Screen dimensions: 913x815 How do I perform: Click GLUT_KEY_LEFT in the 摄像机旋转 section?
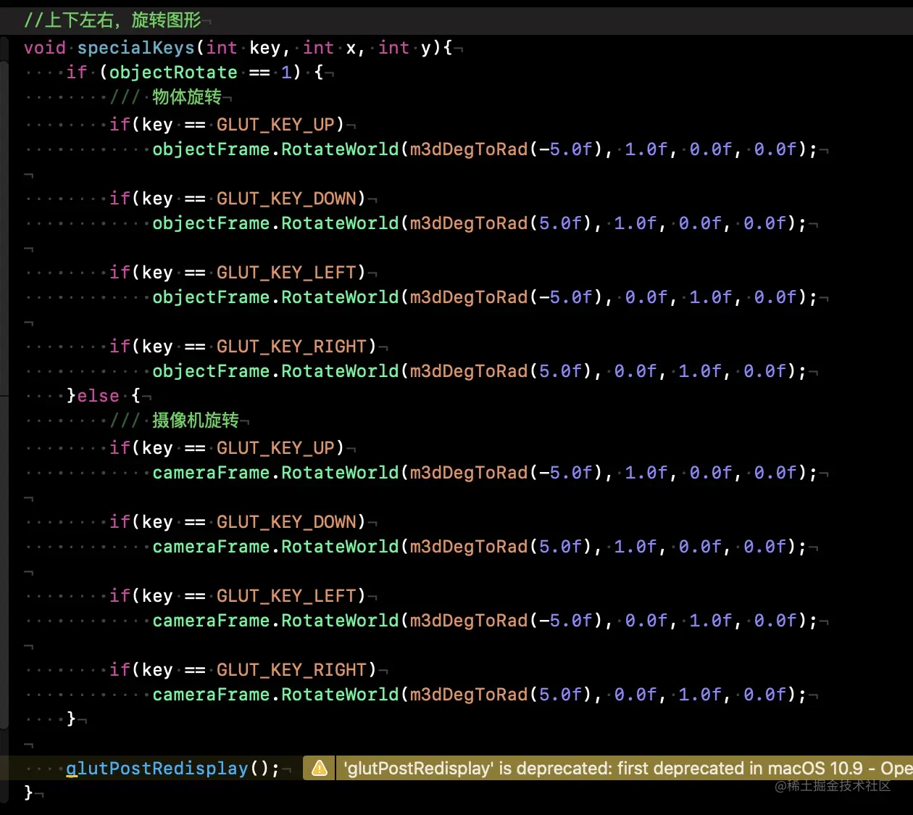tap(286, 596)
